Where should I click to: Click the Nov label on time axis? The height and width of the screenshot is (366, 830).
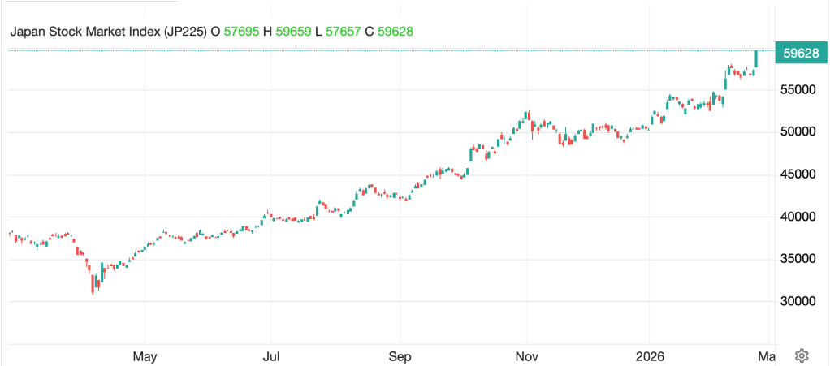[x=527, y=356]
